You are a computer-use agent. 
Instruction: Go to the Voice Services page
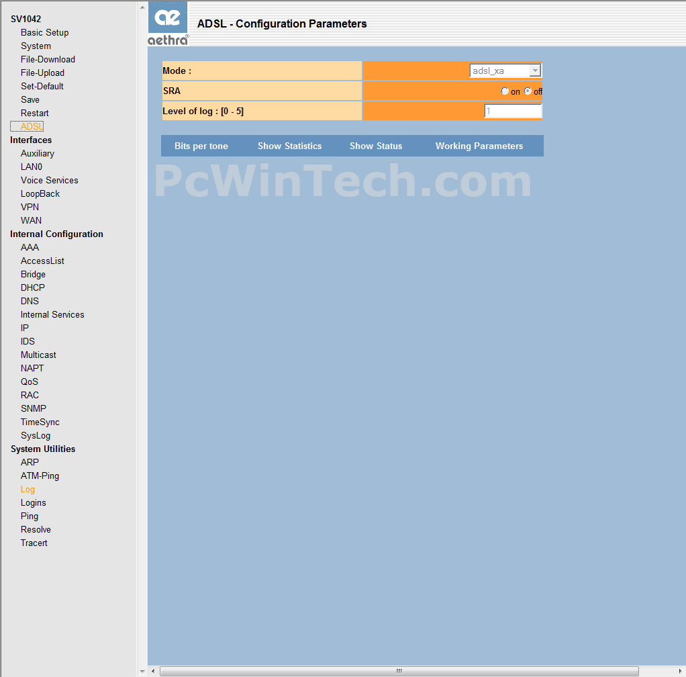pyautogui.click(x=49, y=180)
